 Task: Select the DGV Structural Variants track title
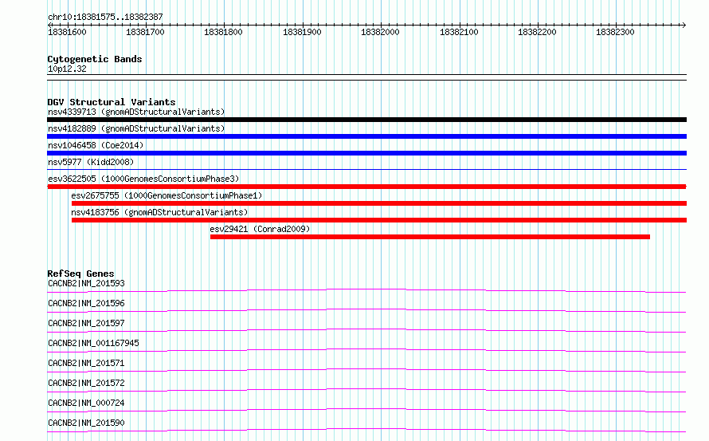(x=112, y=102)
